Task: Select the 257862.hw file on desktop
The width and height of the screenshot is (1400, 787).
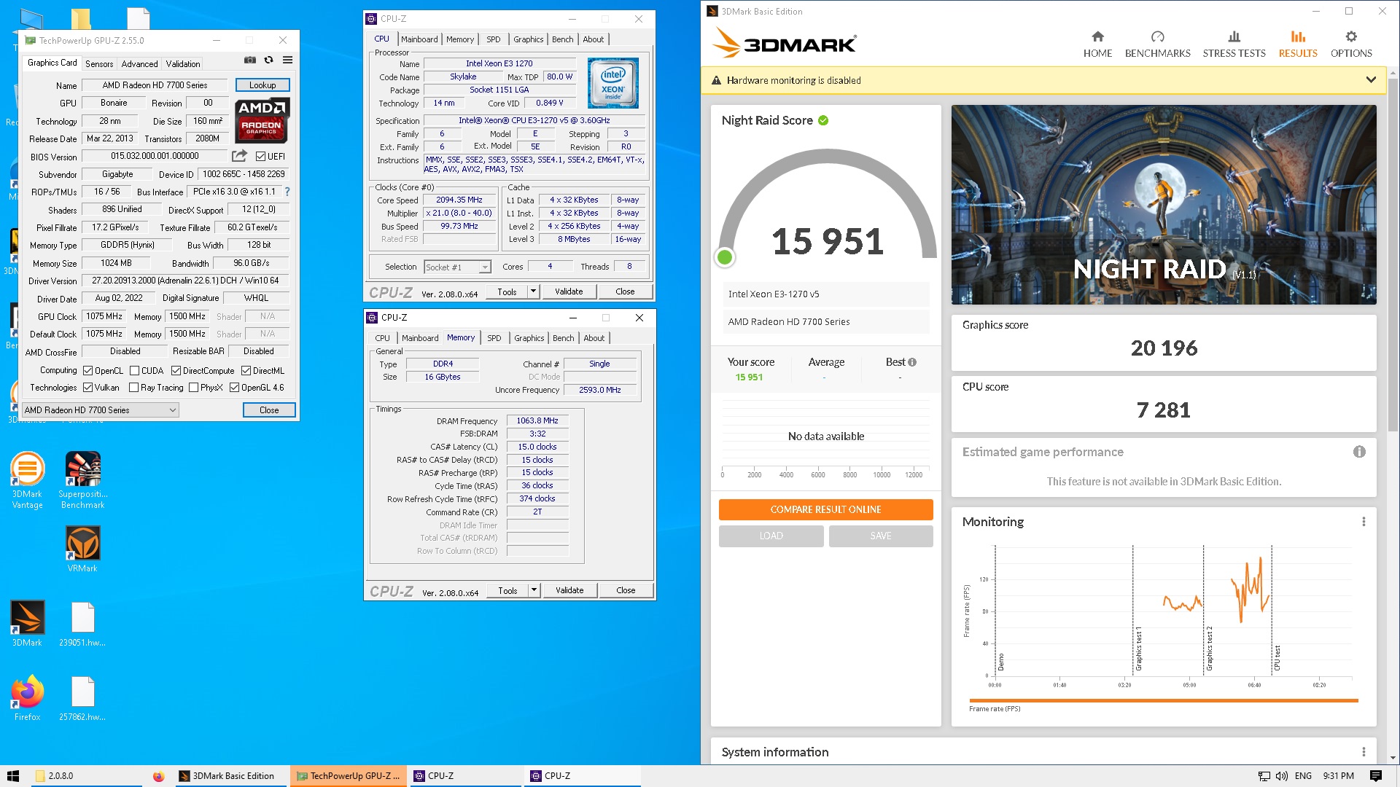Action: click(x=82, y=698)
